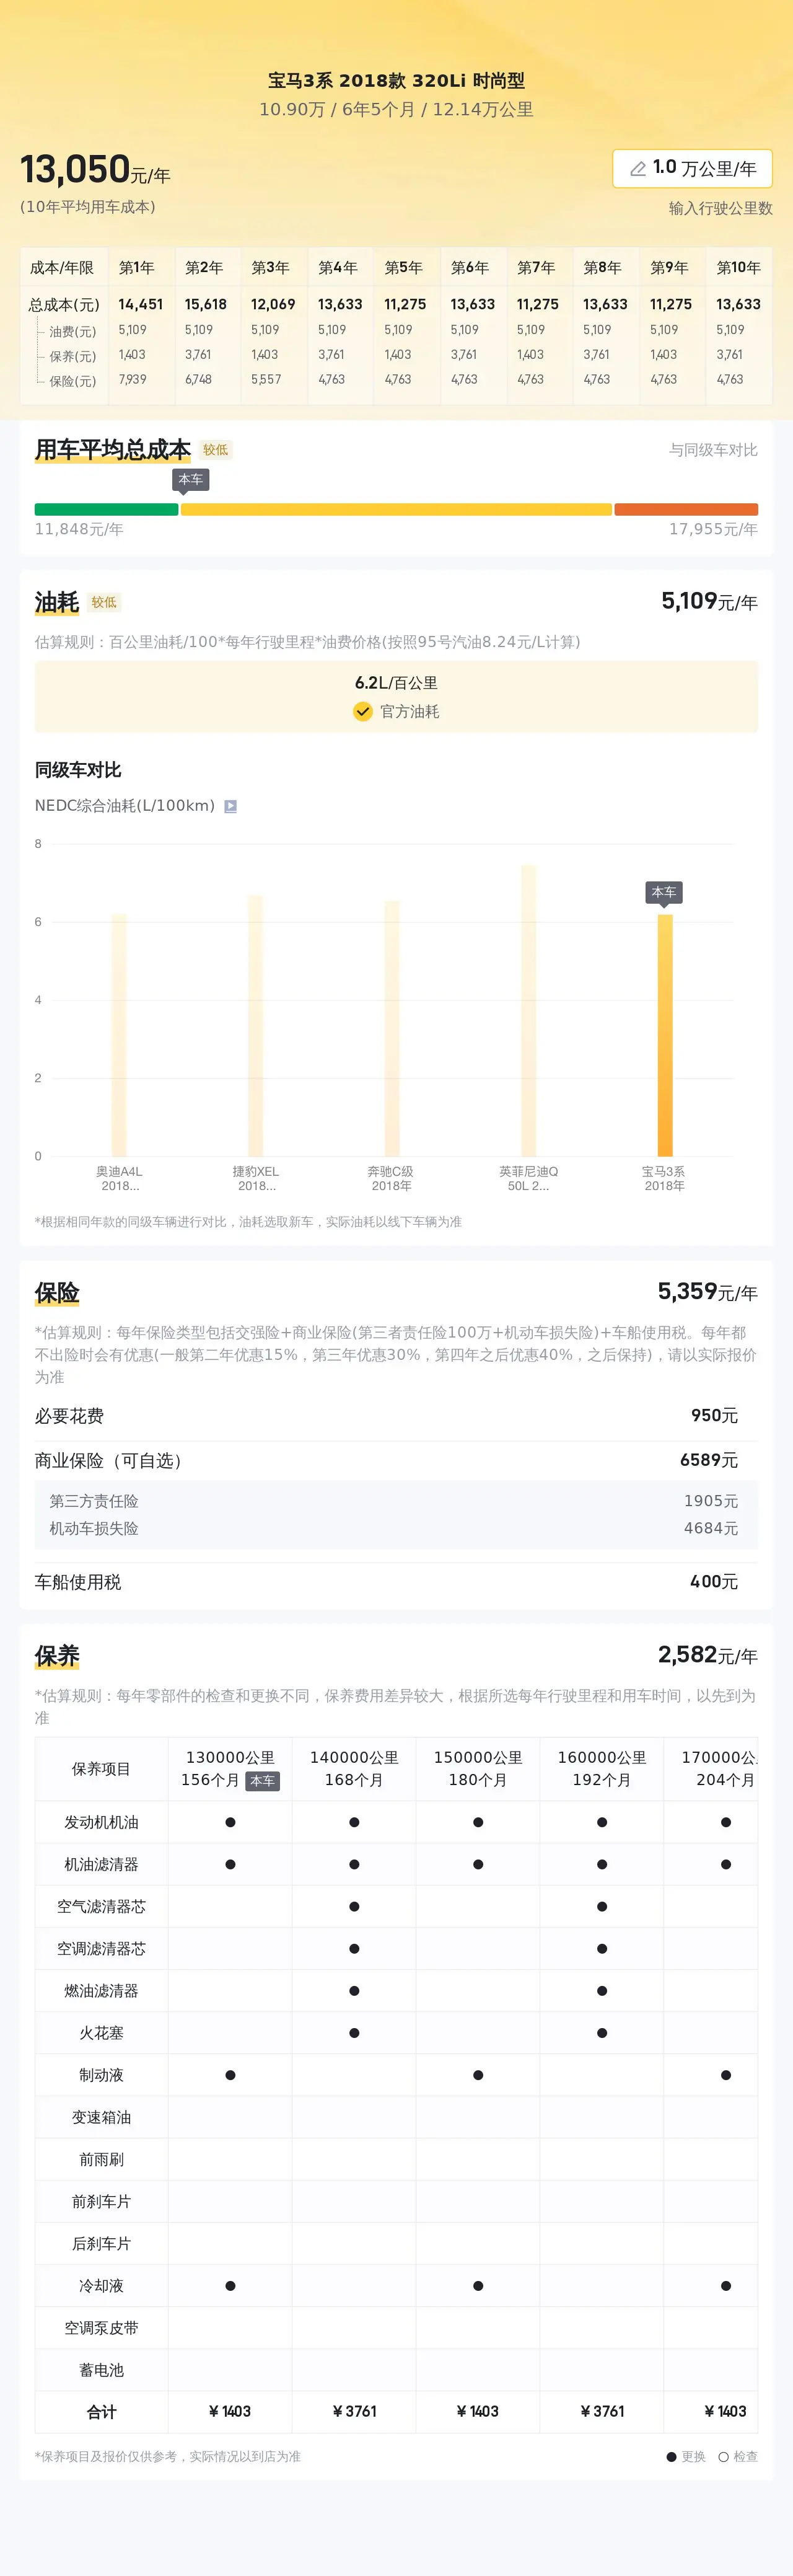
Task: Select the 第1年 column header
Action: click(137, 268)
